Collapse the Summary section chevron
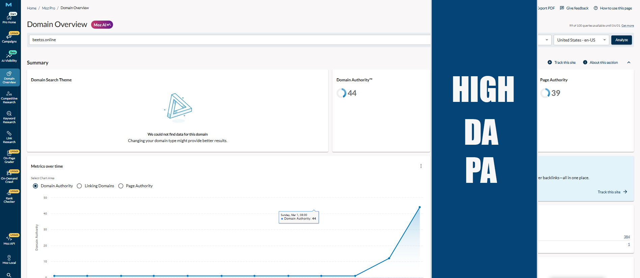The image size is (640, 278). pos(629,62)
